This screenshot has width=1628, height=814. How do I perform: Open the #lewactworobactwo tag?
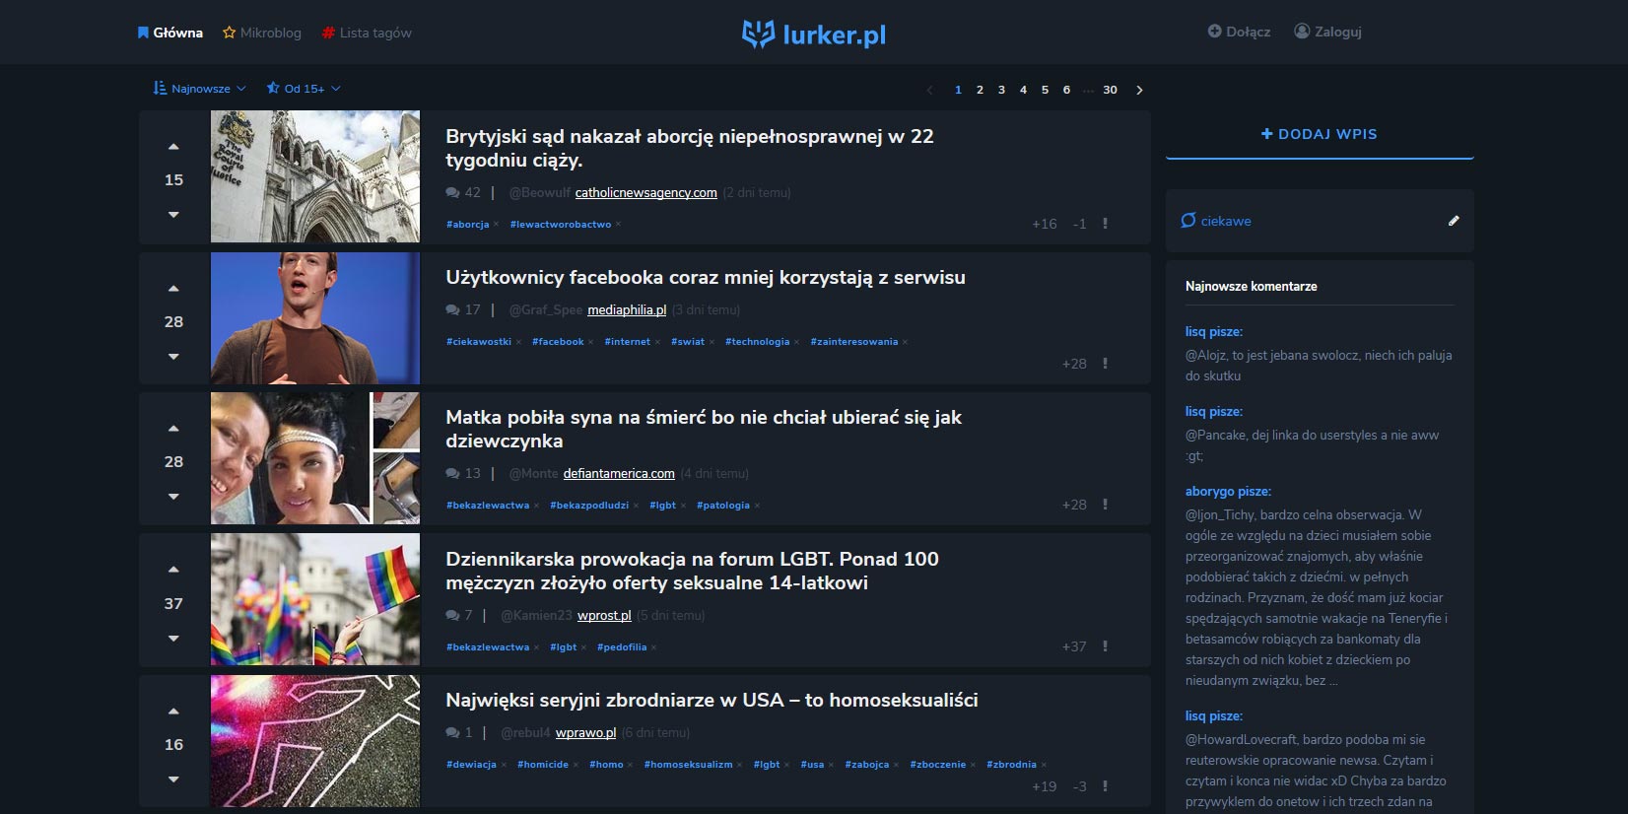pos(561,225)
